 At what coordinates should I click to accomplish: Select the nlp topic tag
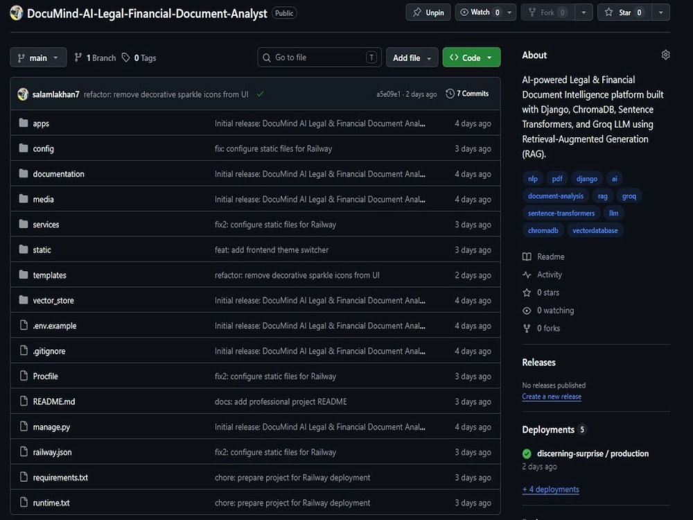[532, 179]
